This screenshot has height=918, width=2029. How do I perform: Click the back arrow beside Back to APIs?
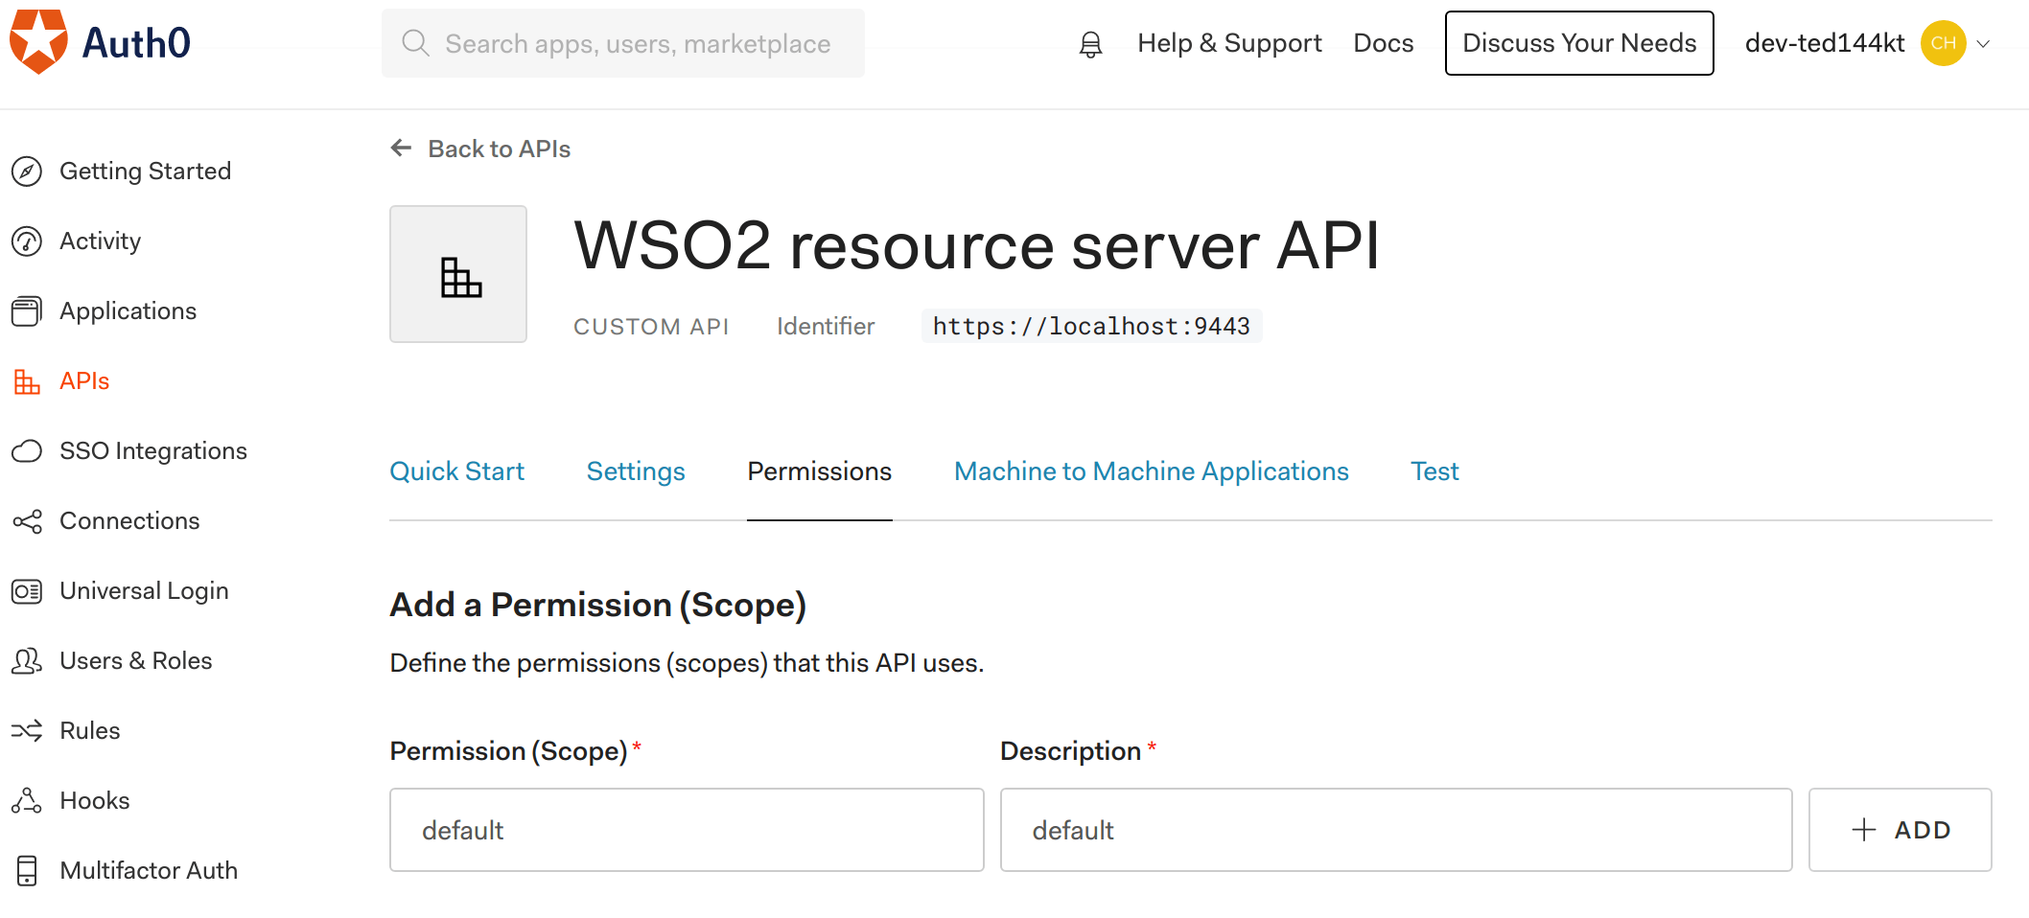click(x=401, y=149)
